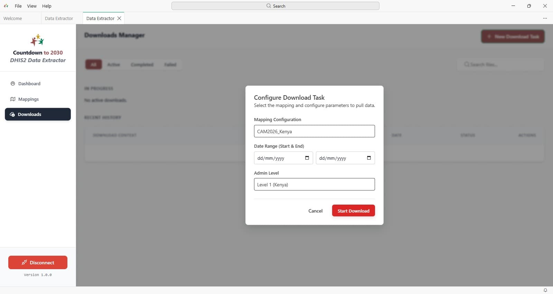Click Start Download button
The width and height of the screenshot is (553, 294).
point(353,210)
